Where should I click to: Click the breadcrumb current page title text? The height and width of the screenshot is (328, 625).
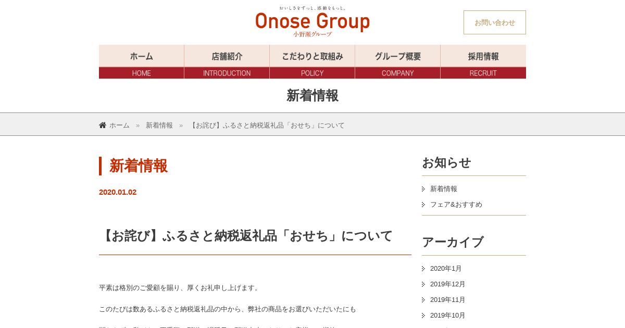click(267, 125)
